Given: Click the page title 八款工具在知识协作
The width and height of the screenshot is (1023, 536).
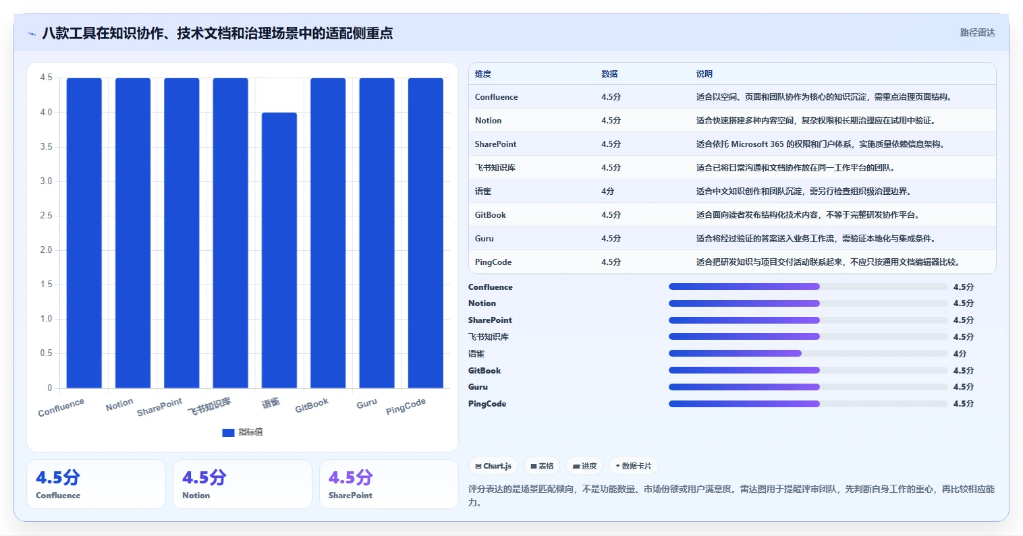Looking at the screenshot, I should pyautogui.click(x=217, y=33).
